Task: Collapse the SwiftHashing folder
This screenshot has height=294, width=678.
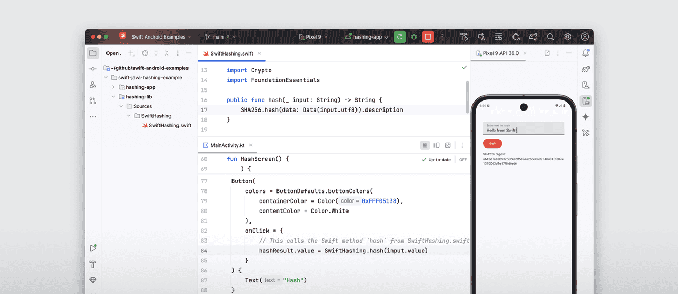Action: (129, 116)
